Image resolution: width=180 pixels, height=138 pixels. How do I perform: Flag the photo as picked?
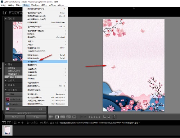[x=81, y=117]
